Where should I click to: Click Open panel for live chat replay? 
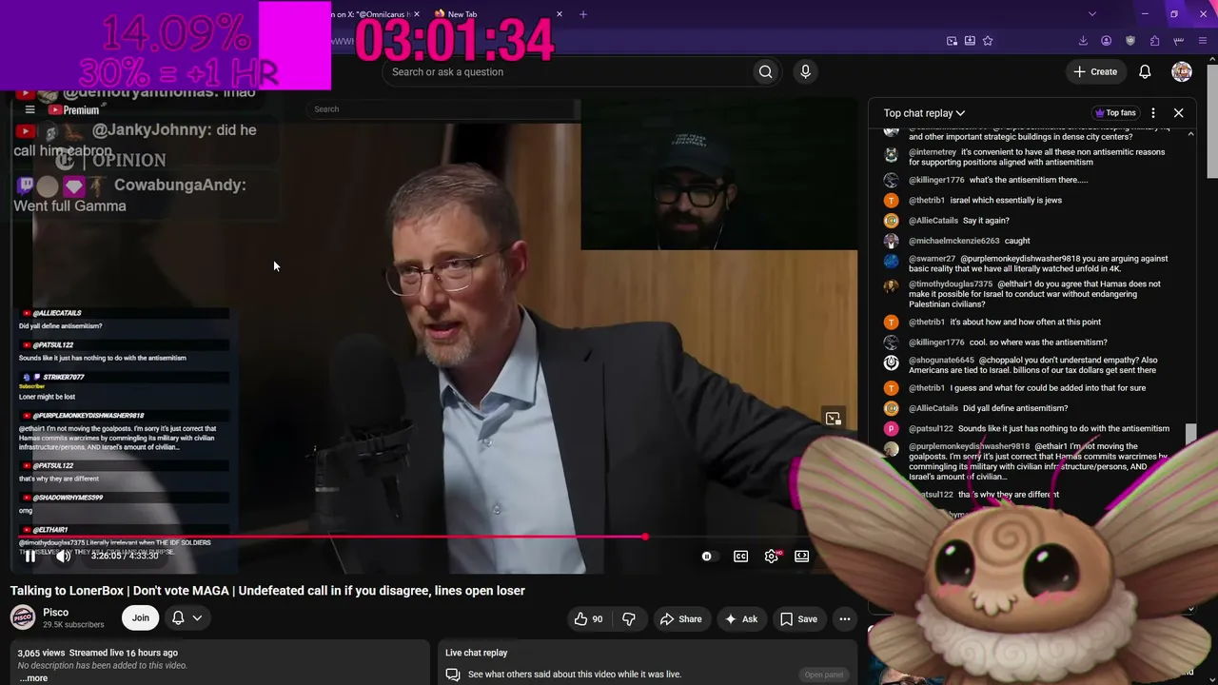tap(823, 675)
